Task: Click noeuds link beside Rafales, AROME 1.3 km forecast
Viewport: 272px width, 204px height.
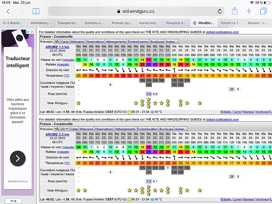Action: 63,64
